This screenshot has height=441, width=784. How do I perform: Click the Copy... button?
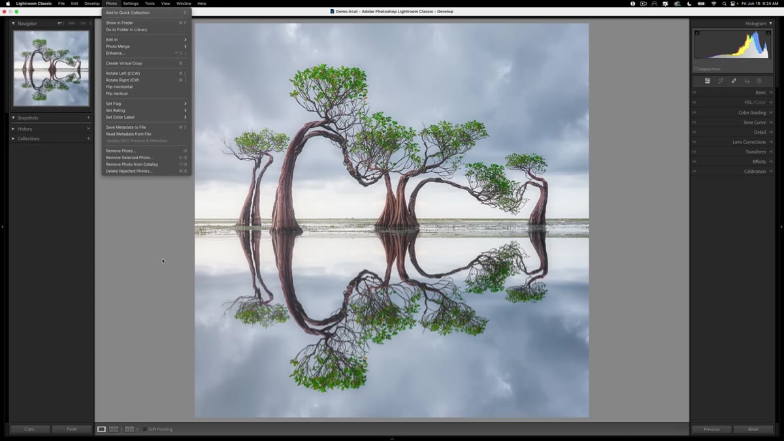[x=30, y=429]
